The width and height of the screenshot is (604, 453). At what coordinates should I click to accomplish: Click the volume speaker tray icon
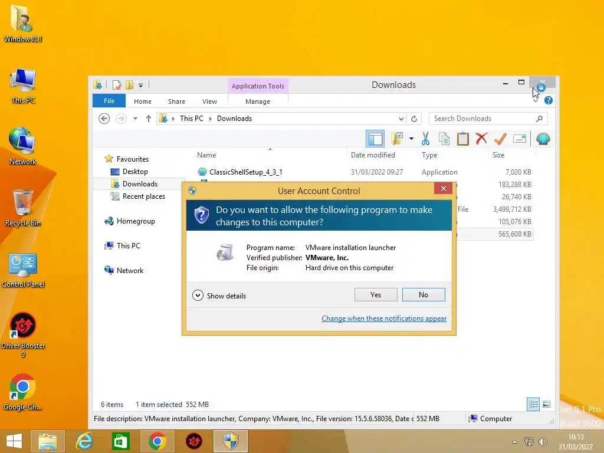click(x=543, y=442)
